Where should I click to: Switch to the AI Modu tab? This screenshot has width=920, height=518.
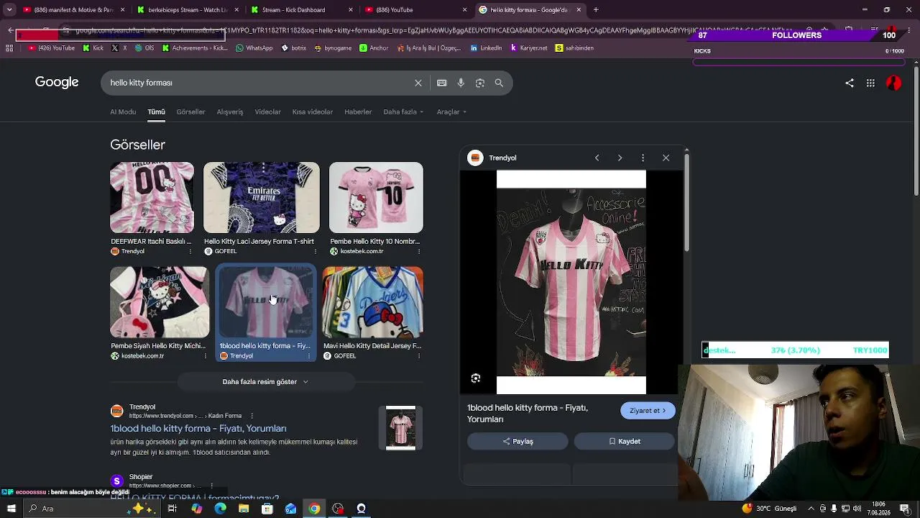tap(123, 112)
